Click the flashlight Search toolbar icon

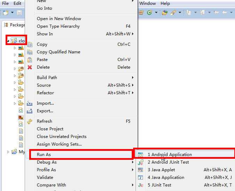click(x=173, y=12)
